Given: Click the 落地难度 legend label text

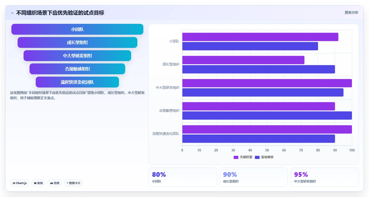Looking at the screenshot, I should coord(267,157).
